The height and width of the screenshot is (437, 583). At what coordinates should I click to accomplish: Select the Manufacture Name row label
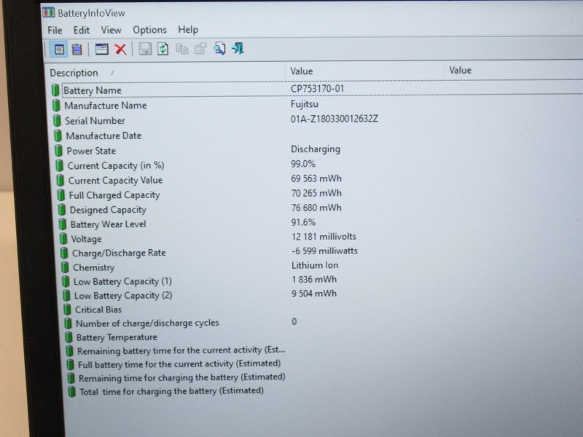[x=106, y=106]
